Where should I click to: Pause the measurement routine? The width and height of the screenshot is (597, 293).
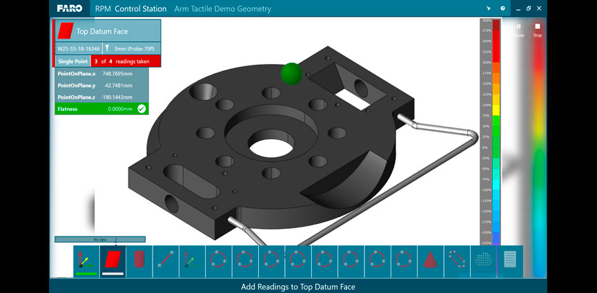point(519,30)
